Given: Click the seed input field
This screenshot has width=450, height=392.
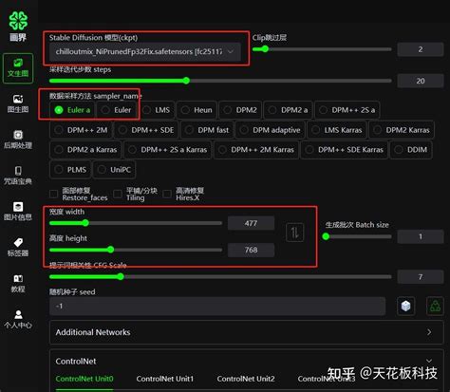Looking at the screenshot, I should pyautogui.click(x=217, y=306).
